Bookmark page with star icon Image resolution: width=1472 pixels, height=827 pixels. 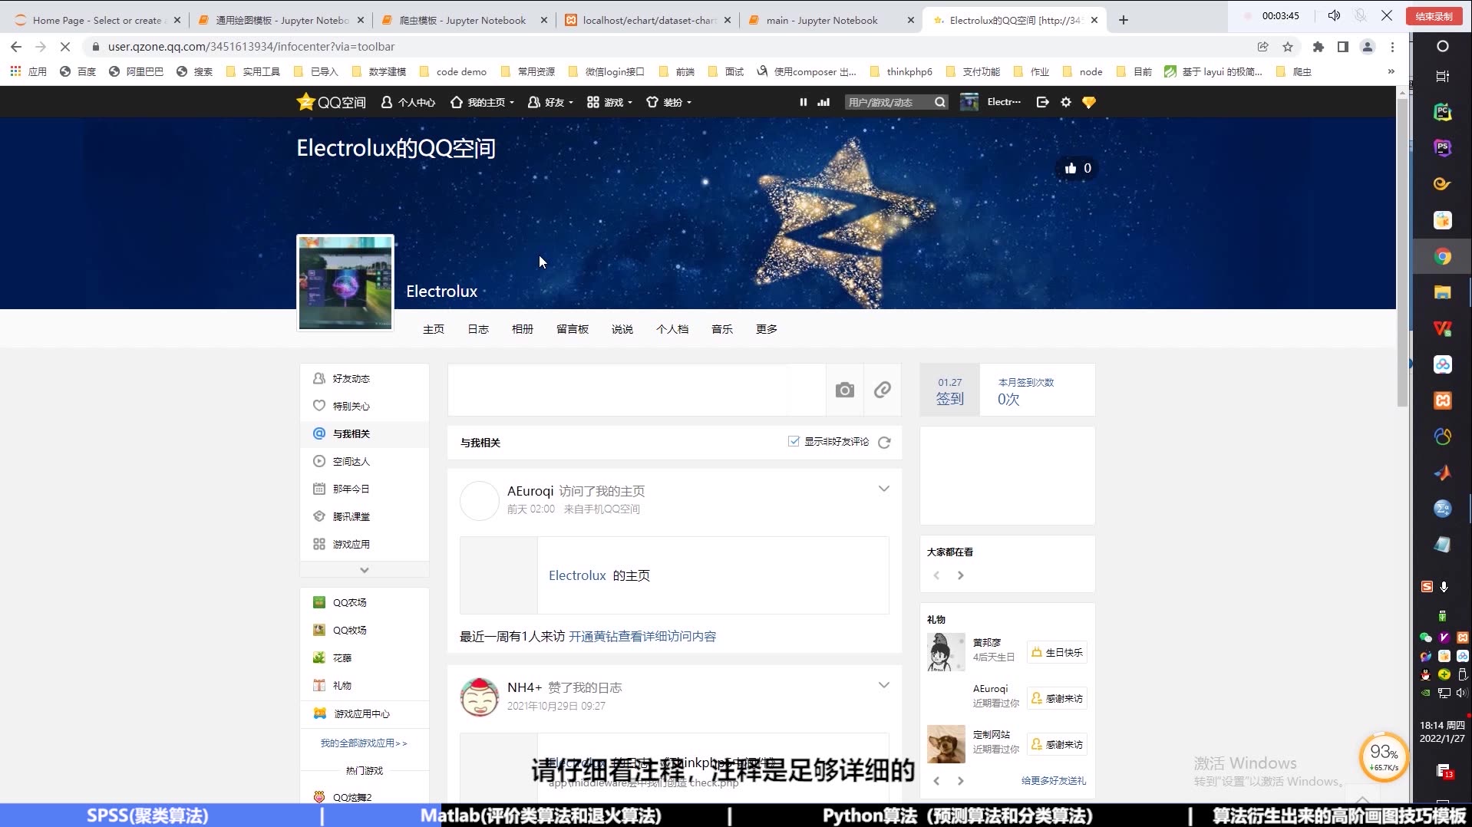(1288, 47)
